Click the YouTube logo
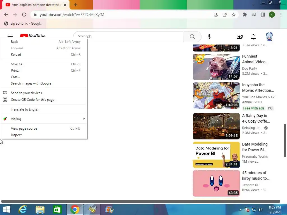This screenshot has width=287, height=215. [33, 36]
